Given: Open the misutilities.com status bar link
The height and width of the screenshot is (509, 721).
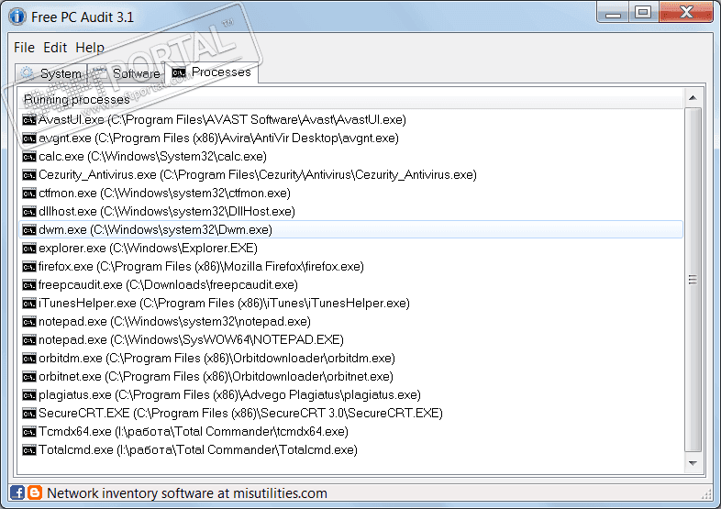Looking at the screenshot, I should (187, 493).
